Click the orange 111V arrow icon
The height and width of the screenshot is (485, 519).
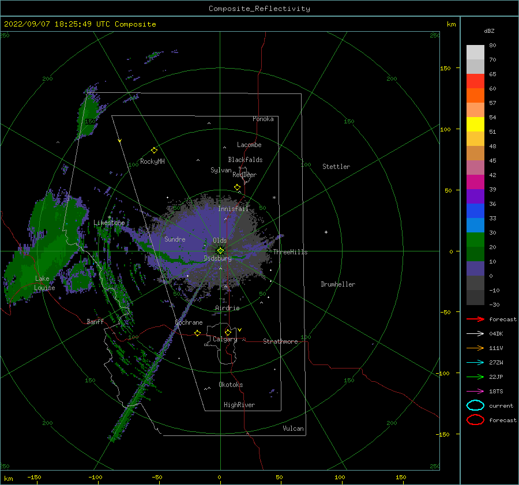pos(475,348)
